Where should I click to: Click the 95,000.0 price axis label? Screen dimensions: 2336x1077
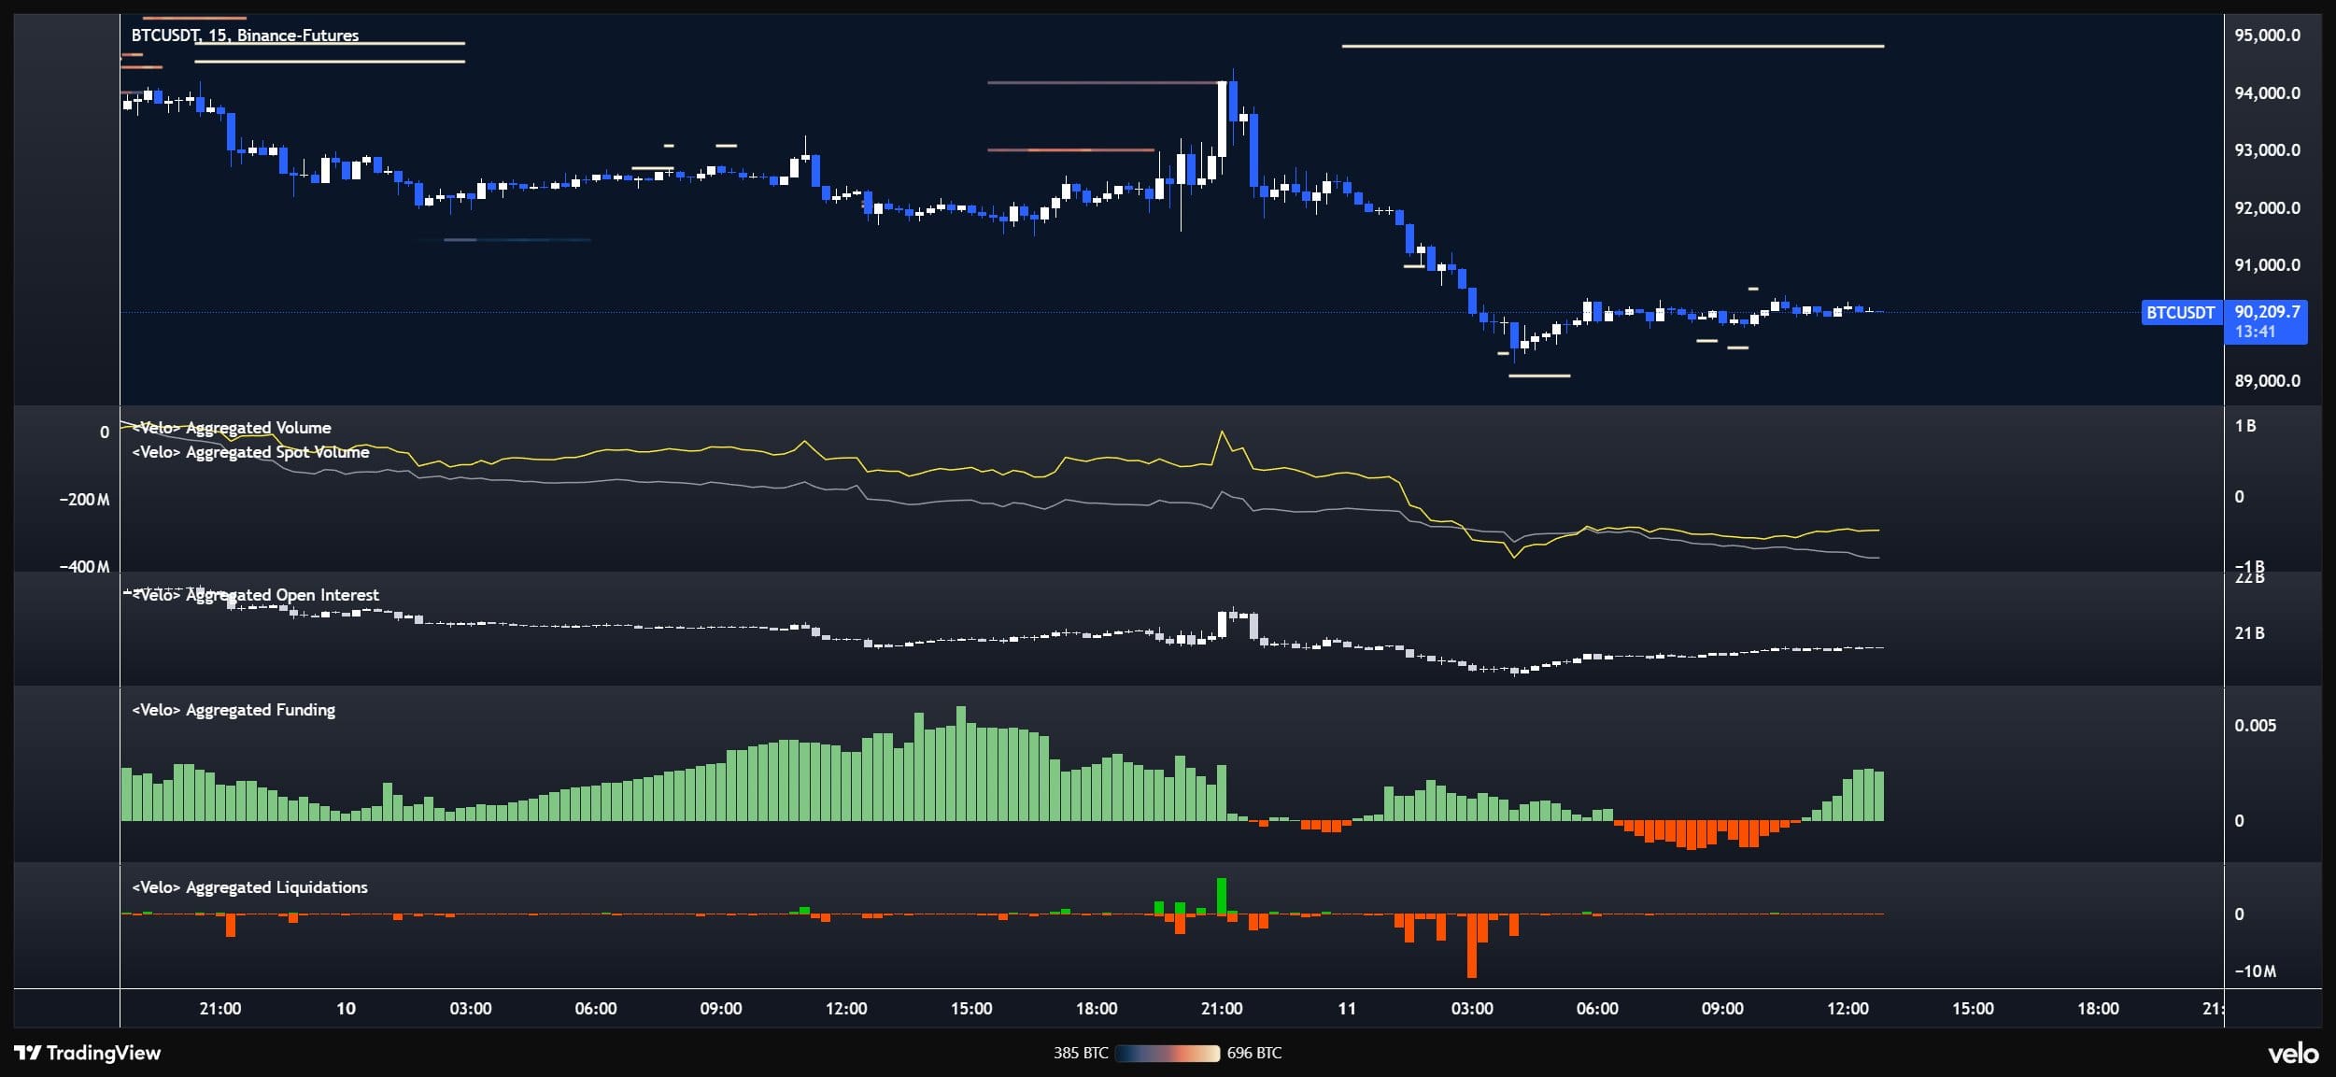(x=2267, y=35)
